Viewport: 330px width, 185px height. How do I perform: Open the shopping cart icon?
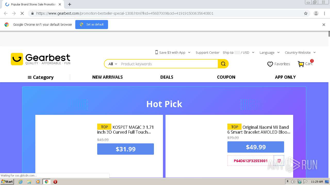(x=301, y=64)
